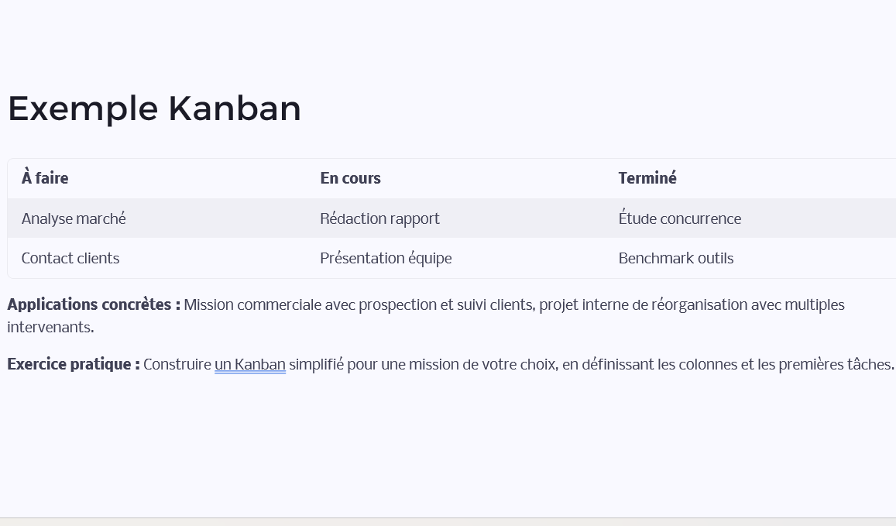
Task: Click the "Benchmark outils" table cell
Action: (x=675, y=258)
